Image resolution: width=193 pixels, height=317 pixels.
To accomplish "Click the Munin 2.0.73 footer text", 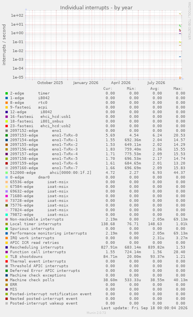I will [x=96, y=313].
